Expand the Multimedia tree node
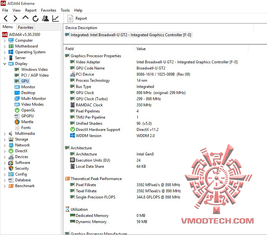This screenshot has width=267, height=235. [x=5, y=134]
